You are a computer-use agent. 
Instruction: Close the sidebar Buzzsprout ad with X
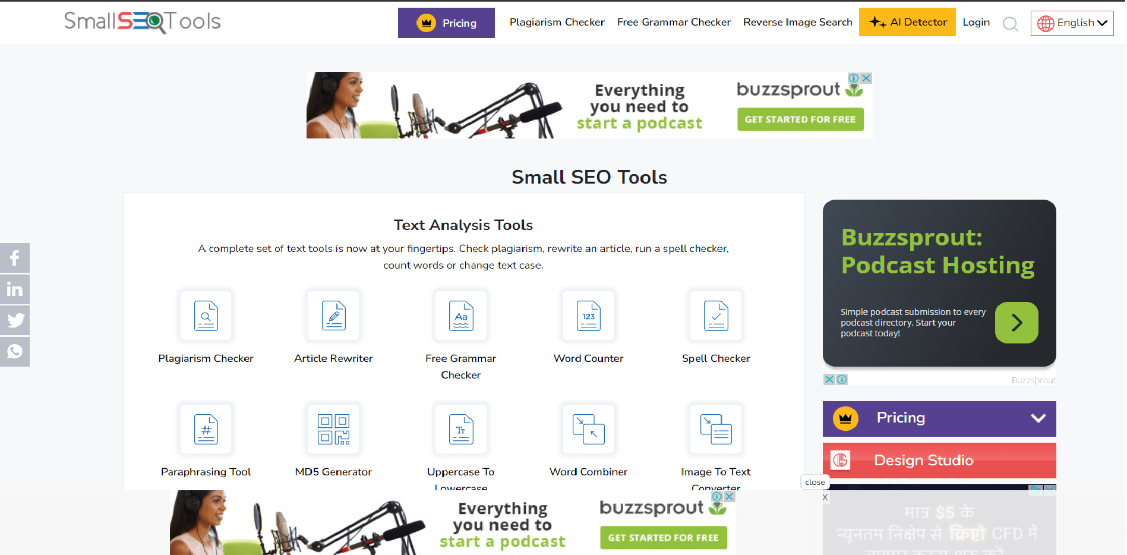click(x=829, y=379)
